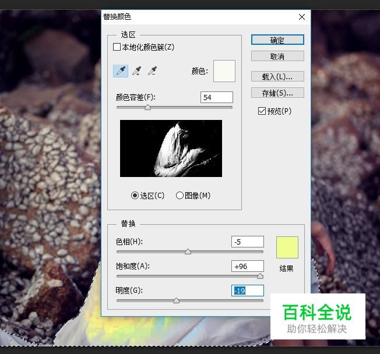This screenshot has width=380, height=354.
Task: Click the 饱和度(A) value field
Action: tap(248, 266)
